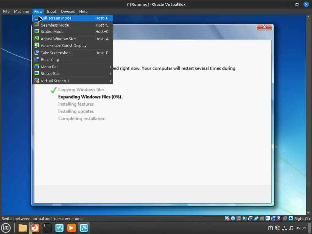Click 'Expanding Windows files (0%)' text
312x234 pixels.
90,97
